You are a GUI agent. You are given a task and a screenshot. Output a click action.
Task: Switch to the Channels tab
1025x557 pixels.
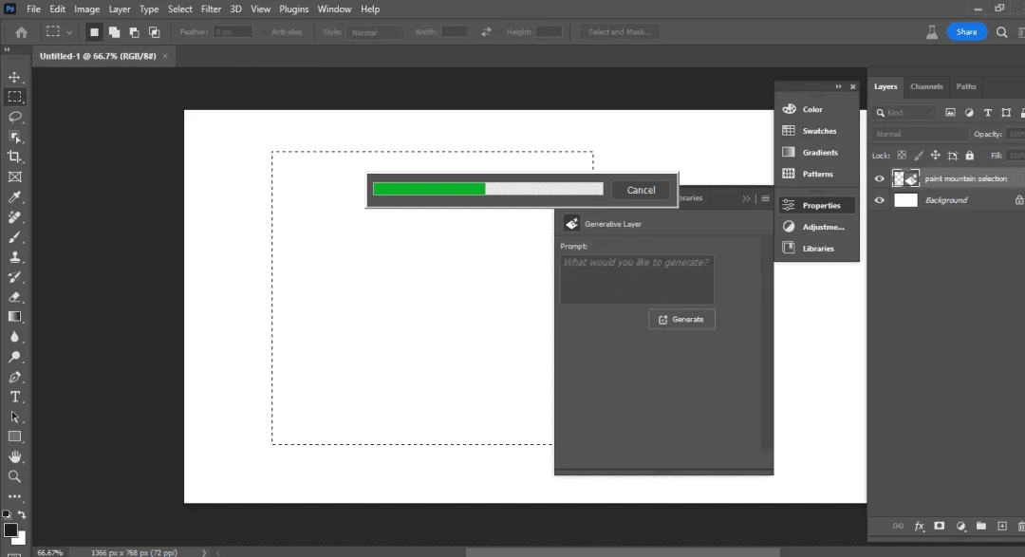pyautogui.click(x=926, y=86)
